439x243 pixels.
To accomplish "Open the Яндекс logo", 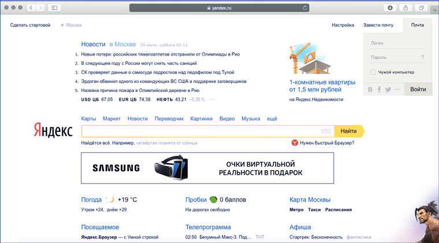I will 53,131.
